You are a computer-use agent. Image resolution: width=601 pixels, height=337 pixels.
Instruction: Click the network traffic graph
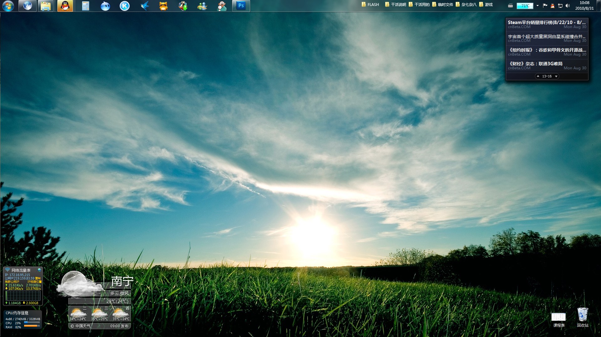point(23,296)
